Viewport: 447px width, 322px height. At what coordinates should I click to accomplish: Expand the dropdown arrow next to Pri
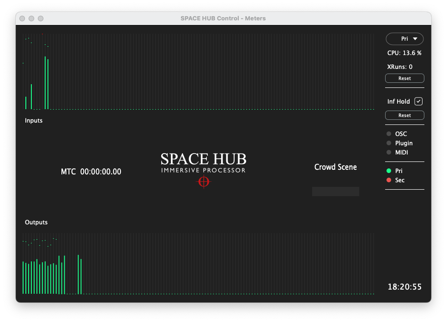[415, 39]
